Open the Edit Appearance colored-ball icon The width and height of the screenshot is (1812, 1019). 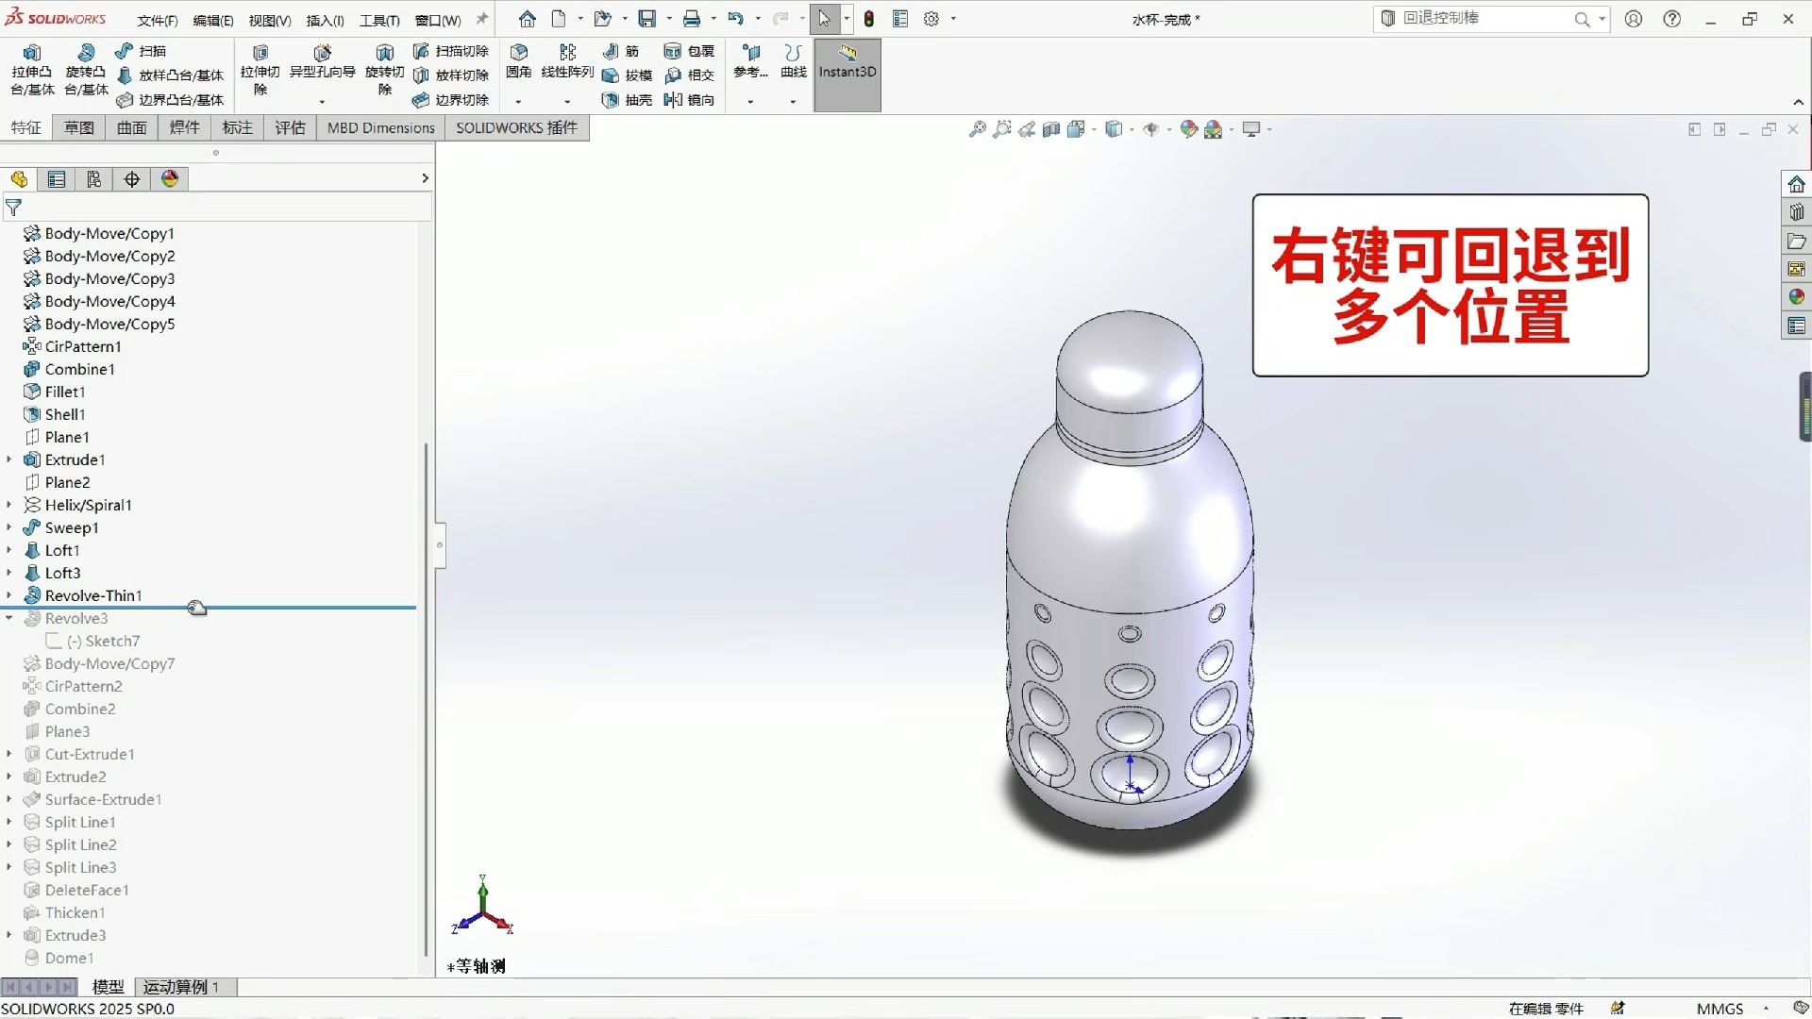point(1188,129)
